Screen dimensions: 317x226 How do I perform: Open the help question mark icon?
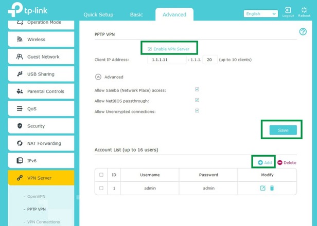(x=303, y=32)
